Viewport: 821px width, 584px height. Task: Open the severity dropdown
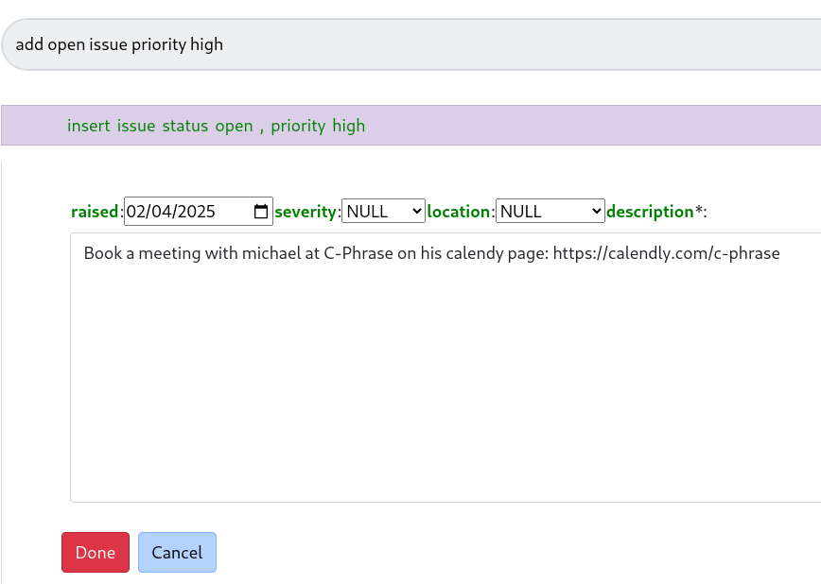383,211
